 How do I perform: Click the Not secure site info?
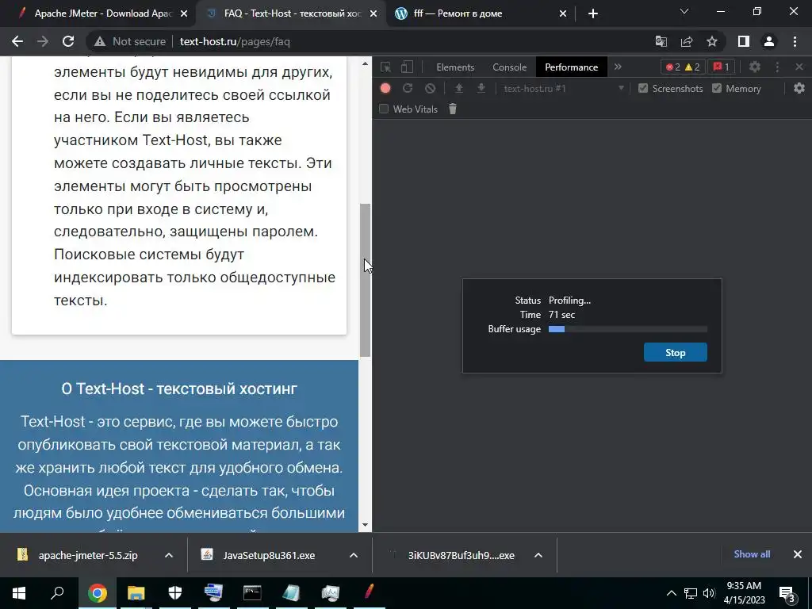click(x=130, y=41)
